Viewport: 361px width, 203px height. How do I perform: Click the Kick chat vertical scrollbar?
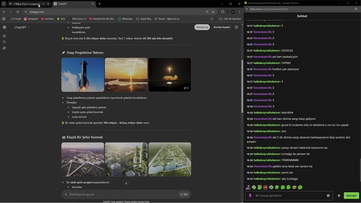[360, 170]
